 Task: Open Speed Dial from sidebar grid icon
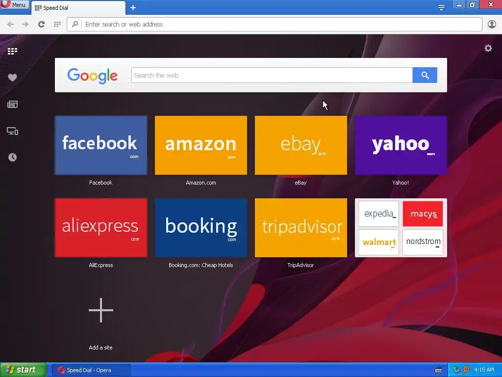click(12, 51)
